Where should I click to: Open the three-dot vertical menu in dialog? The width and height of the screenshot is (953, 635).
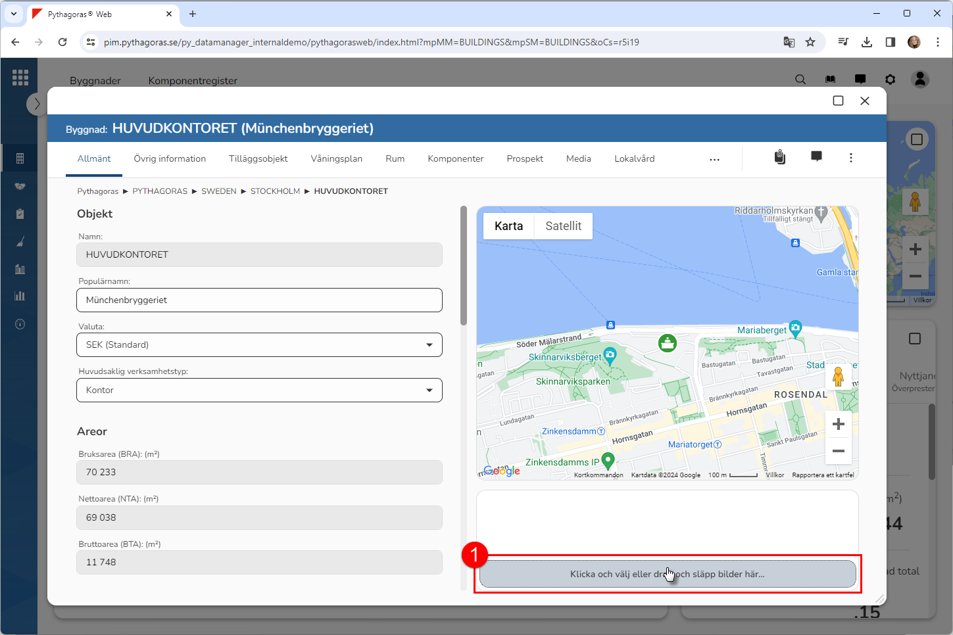click(850, 158)
